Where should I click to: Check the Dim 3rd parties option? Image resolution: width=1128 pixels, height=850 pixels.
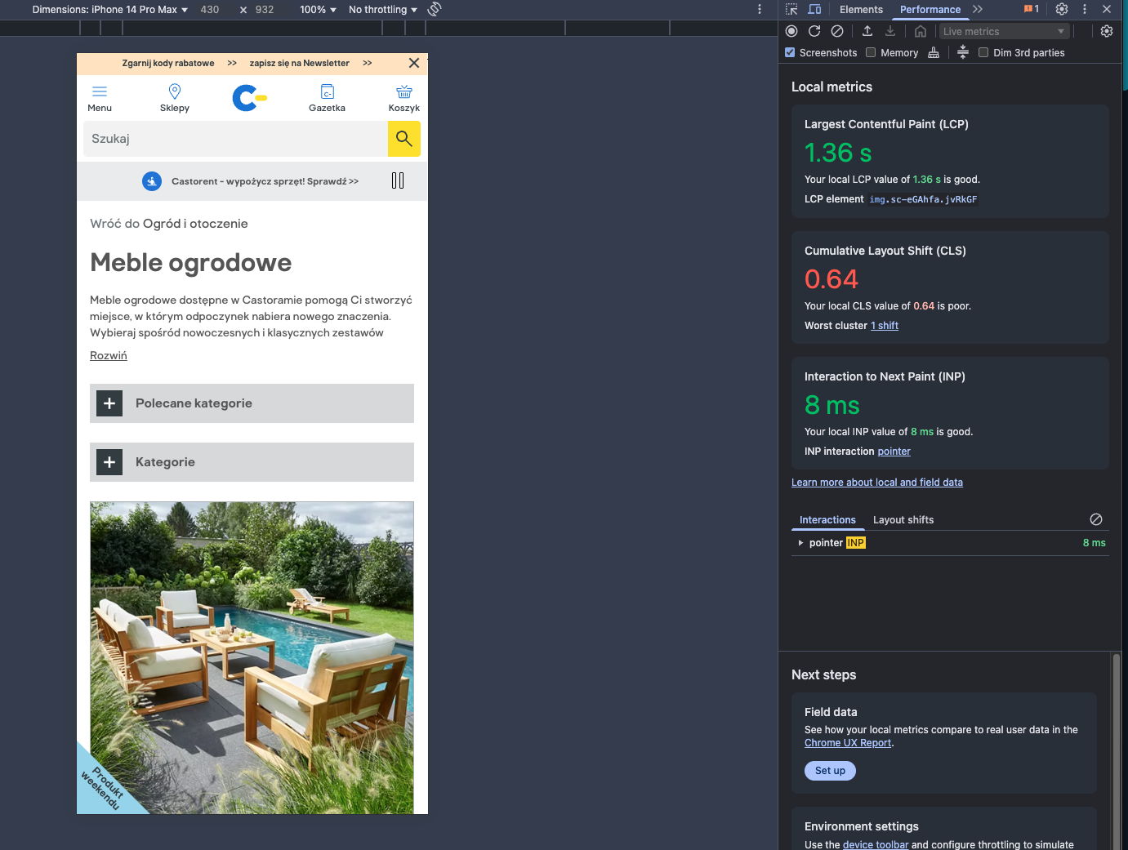click(983, 51)
